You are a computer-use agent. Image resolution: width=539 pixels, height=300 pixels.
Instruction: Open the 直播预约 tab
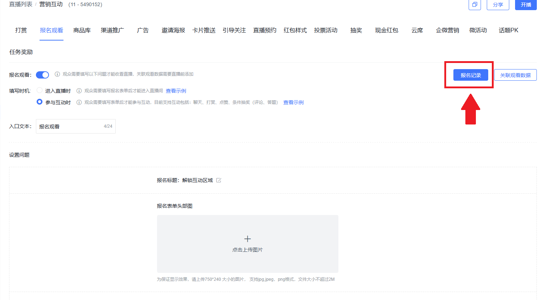[x=265, y=30]
